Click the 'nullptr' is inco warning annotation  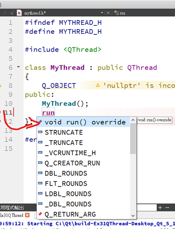click(x=135, y=85)
